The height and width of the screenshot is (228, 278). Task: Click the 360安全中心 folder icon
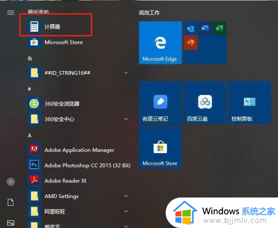click(34, 119)
